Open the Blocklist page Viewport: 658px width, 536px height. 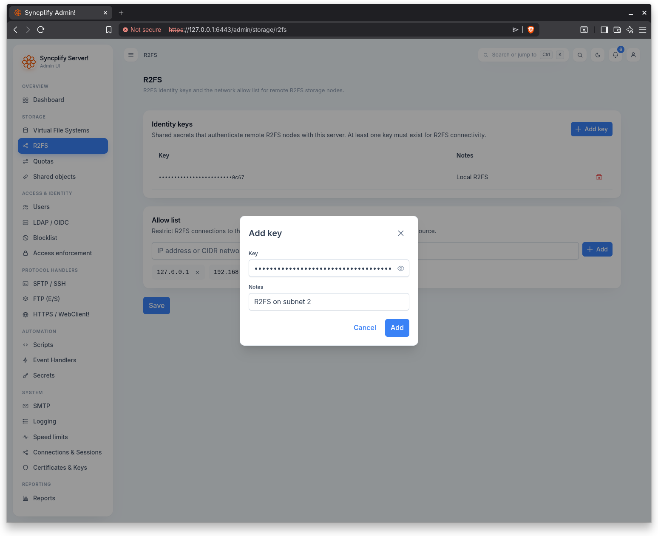pos(63,238)
